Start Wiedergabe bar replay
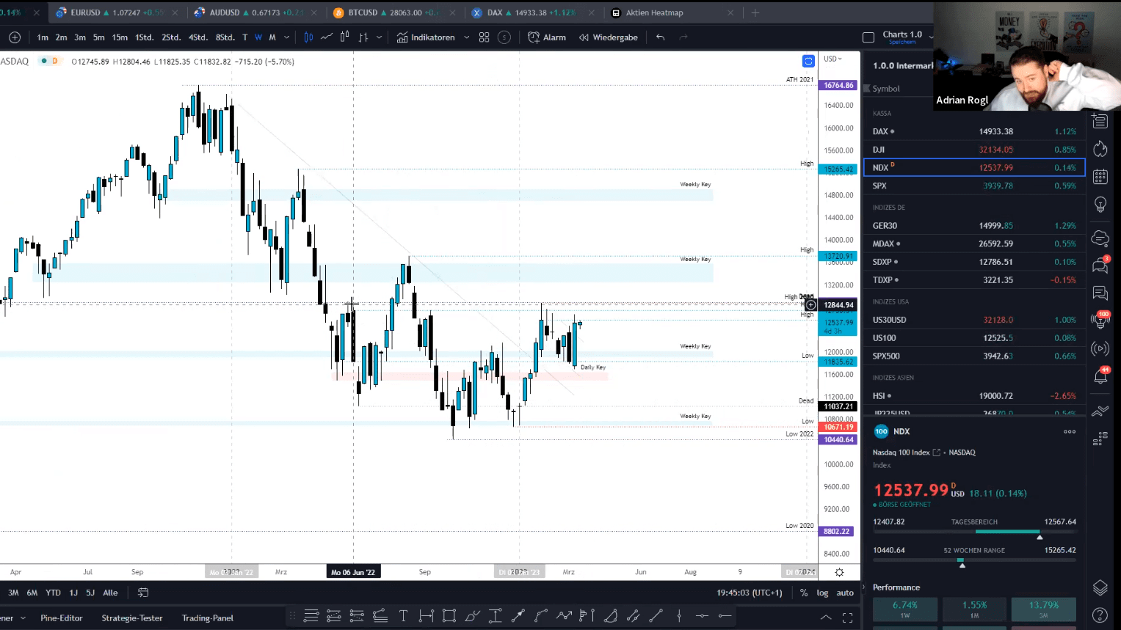Viewport: 1121px width, 630px height. point(609,37)
